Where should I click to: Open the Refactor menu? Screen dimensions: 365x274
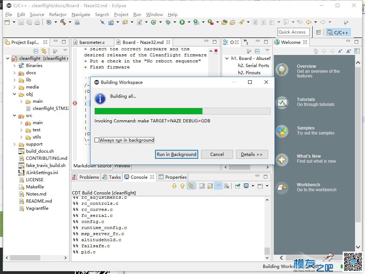tap(58, 14)
